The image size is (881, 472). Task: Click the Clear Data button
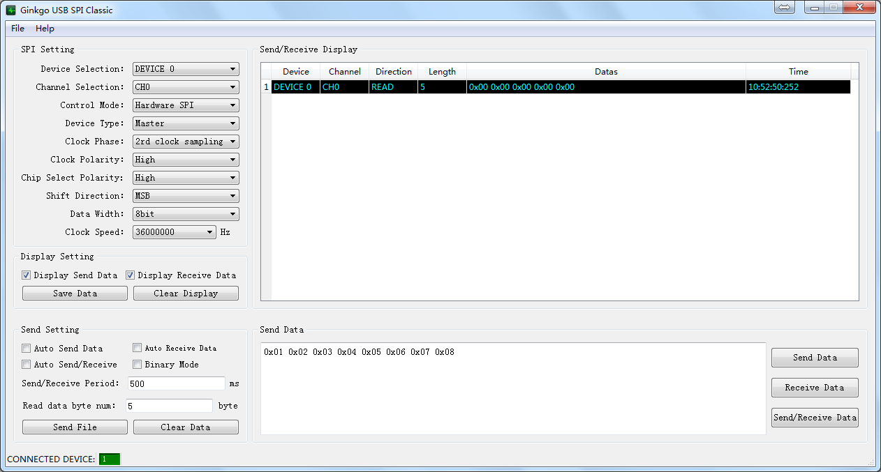tap(186, 427)
